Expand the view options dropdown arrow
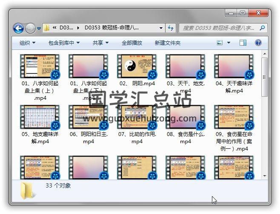Screen dimensions: 280x214 coord(229,43)
